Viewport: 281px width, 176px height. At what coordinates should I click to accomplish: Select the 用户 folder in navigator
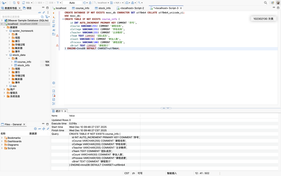coord(13,89)
